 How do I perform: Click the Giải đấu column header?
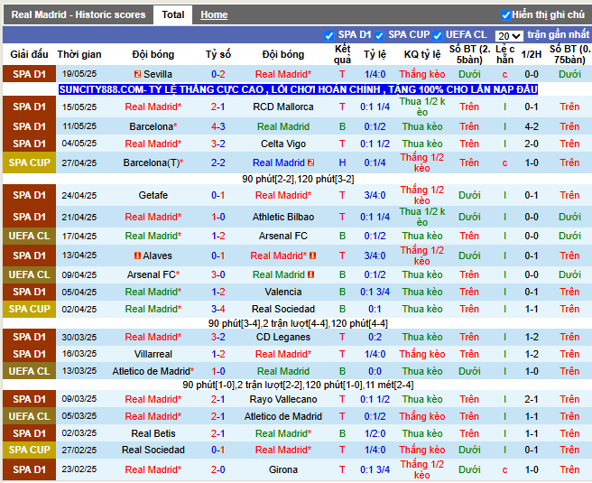click(x=29, y=54)
